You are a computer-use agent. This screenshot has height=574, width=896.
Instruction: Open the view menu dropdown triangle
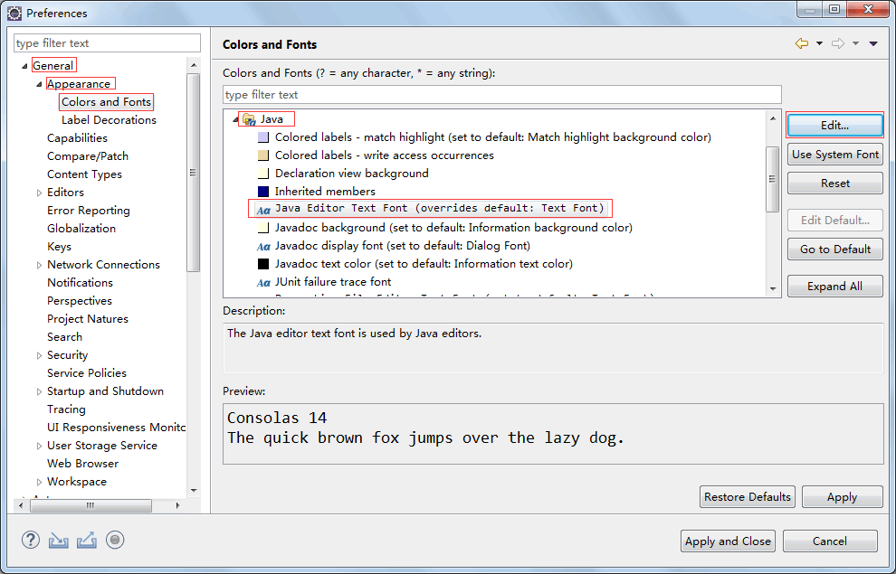pyautogui.click(x=873, y=43)
